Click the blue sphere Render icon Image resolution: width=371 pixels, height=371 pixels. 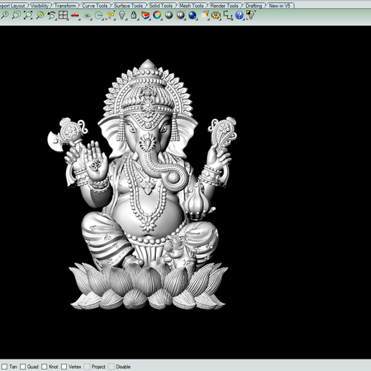pos(193,15)
